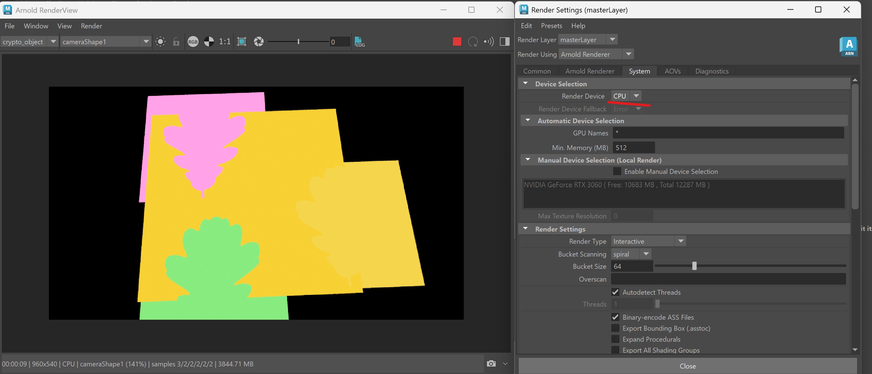Click the rendered cryptomatte image
Screen dimensions: 872x374
pyautogui.click(x=256, y=203)
